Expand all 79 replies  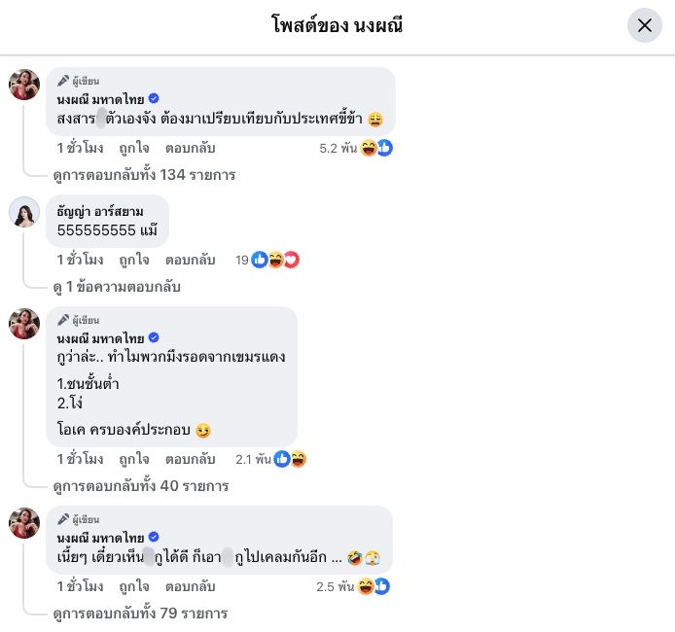coord(140,614)
